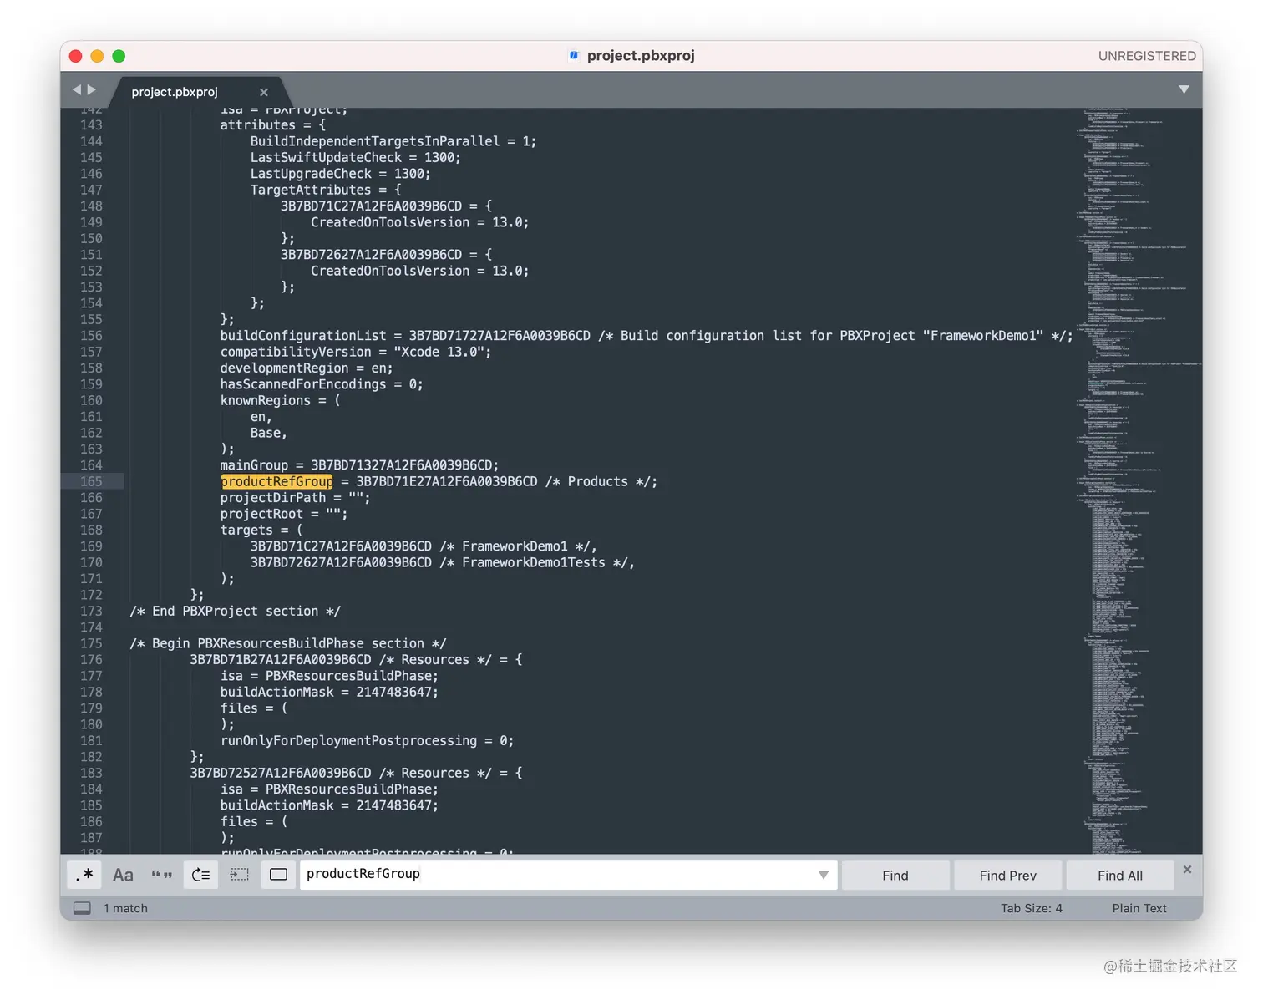
Task: Close the project.pbxproj tab
Action: pyautogui.click(x=264, y=92)
